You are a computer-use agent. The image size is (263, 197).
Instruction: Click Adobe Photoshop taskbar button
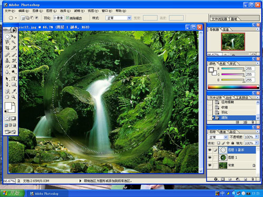(x=47, y=193)
